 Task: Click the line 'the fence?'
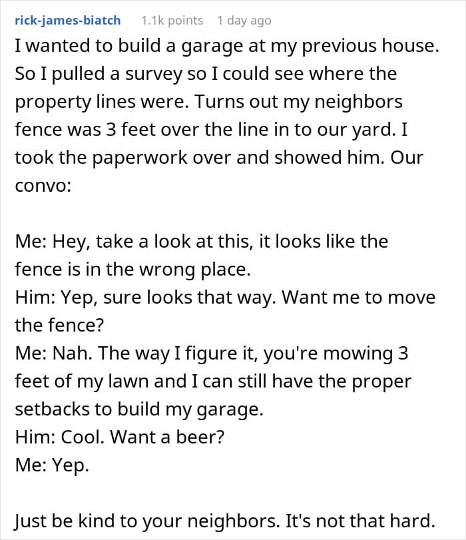59,326
